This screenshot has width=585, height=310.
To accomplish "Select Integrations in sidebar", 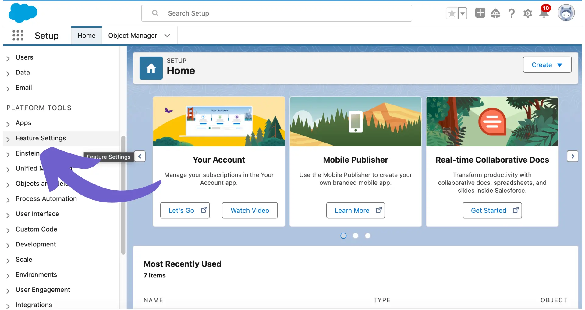I will (34, 305).
